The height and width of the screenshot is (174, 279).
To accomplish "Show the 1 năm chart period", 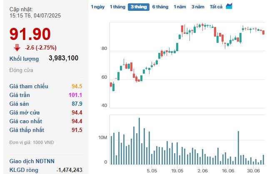I will [180, 7].
